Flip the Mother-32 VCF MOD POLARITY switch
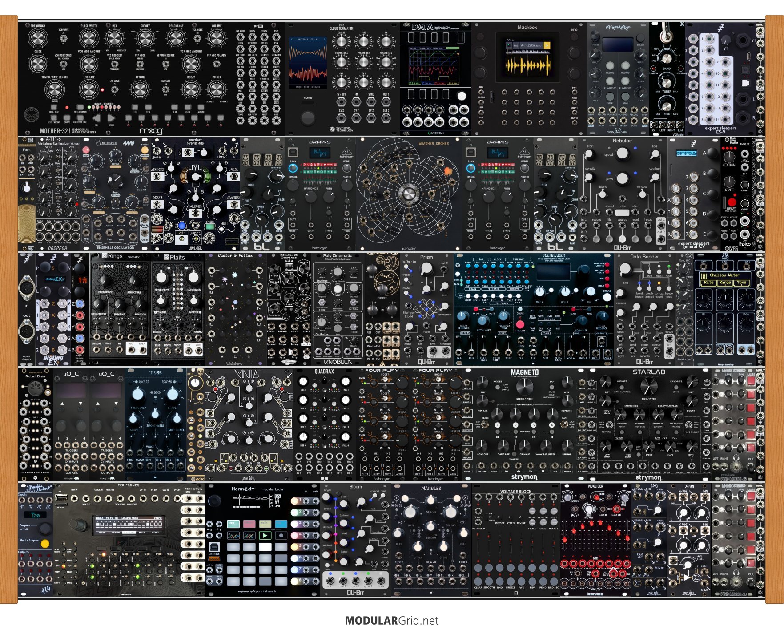 pyautogui.click(x=217, y=64)
